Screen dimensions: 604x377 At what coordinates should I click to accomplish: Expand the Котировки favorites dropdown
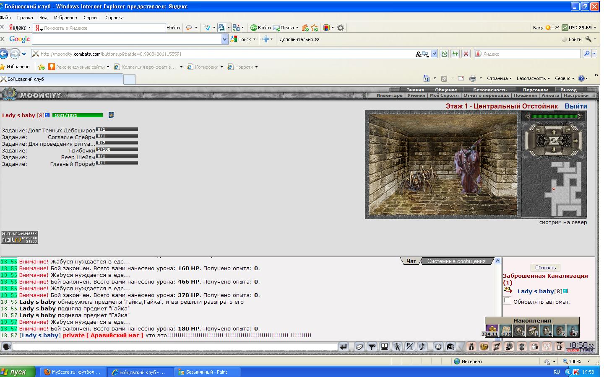(221, 67)
